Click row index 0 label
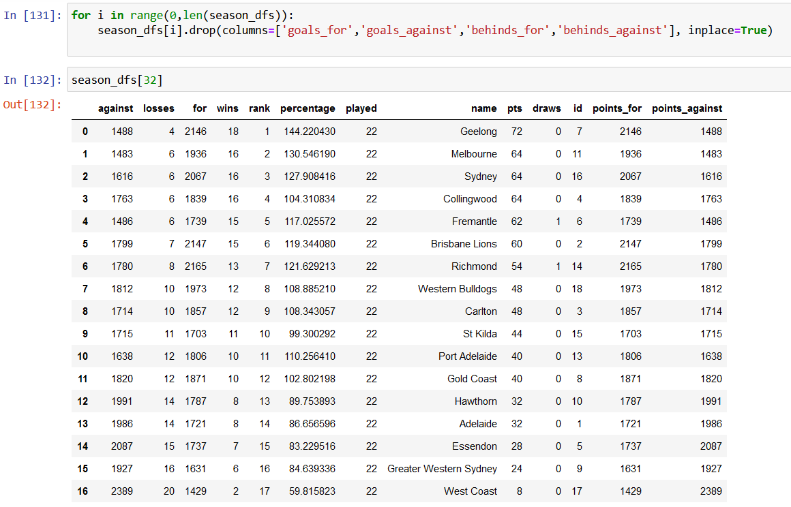The width and height of the screenshot is (791, 507). (85, 132)
